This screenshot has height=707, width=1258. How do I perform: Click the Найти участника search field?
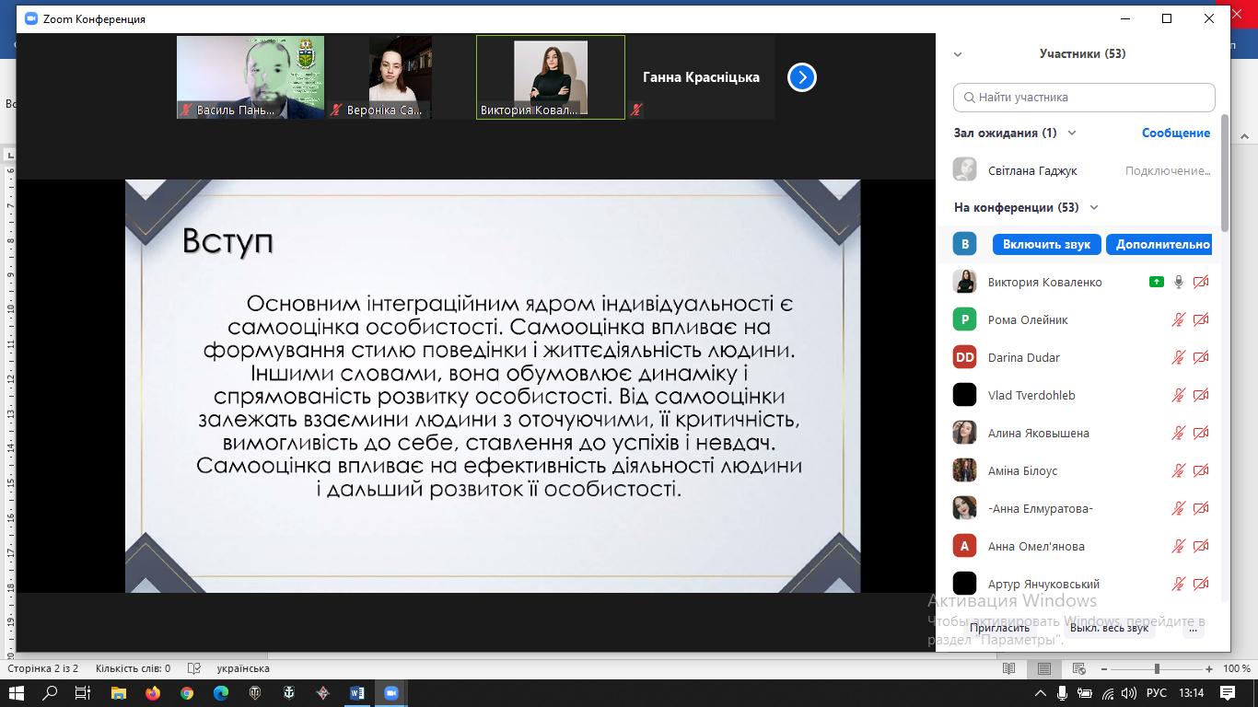coord(1084,98)
